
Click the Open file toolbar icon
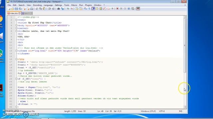pyautogui.click(x=12, y=9)
